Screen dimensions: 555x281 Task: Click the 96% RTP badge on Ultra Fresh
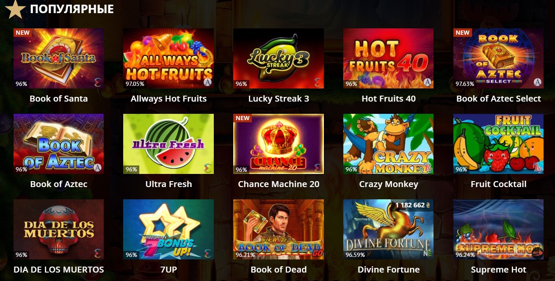click(x=131, y=169)
